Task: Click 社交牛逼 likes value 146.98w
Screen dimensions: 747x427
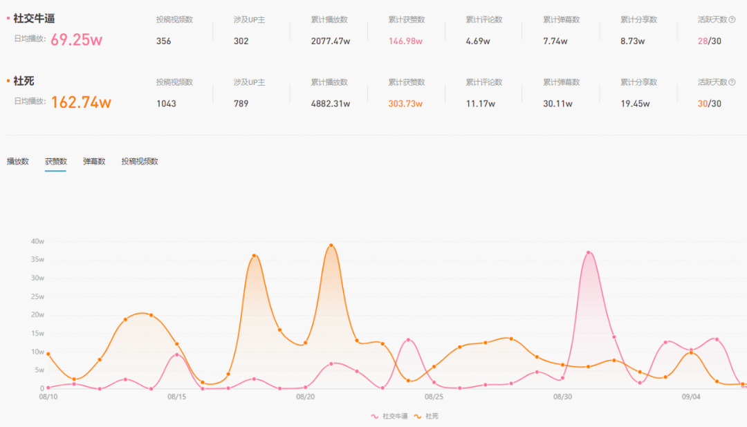Action: (405, 41)
